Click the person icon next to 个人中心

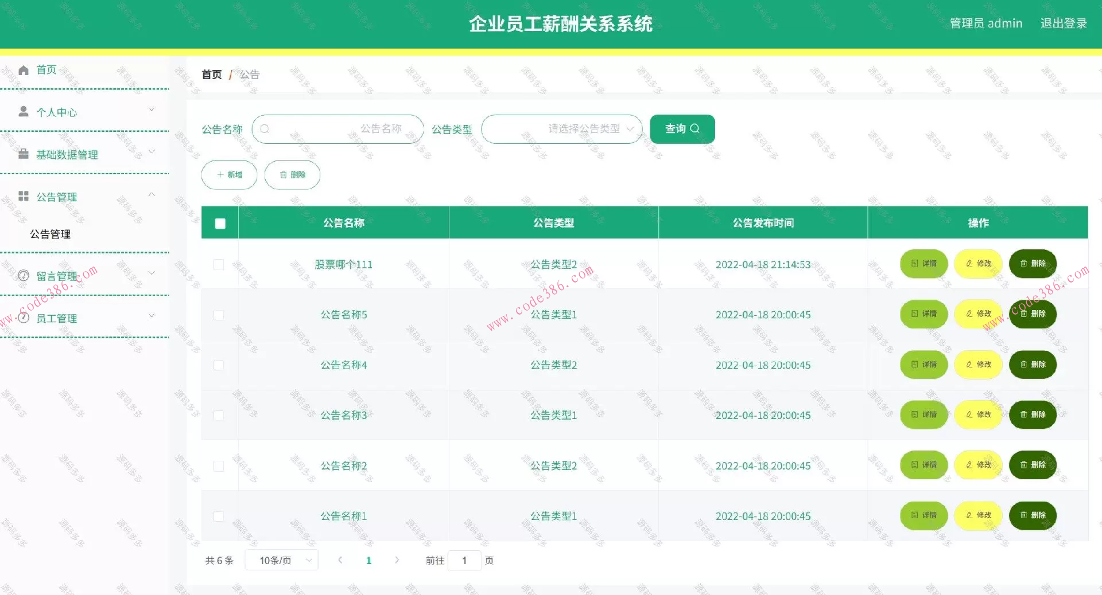click(x=23, y=111)
